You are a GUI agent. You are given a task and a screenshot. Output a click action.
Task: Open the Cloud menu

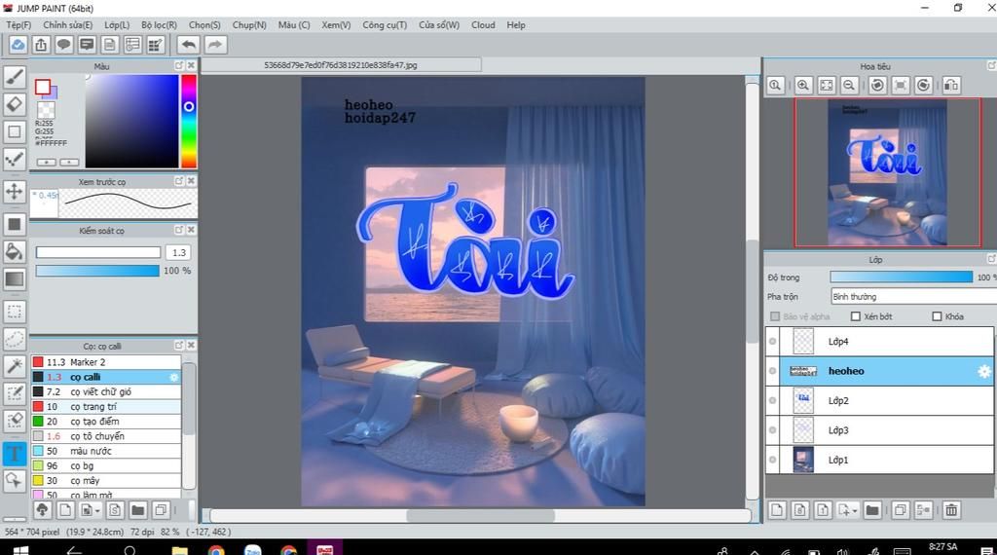(x=483, y=24)
